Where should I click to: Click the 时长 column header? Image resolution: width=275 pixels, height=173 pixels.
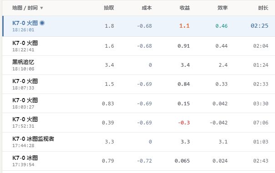(263, 8)
